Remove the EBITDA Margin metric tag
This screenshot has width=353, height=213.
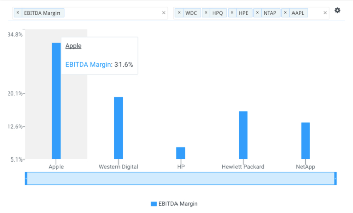(18, 13)
